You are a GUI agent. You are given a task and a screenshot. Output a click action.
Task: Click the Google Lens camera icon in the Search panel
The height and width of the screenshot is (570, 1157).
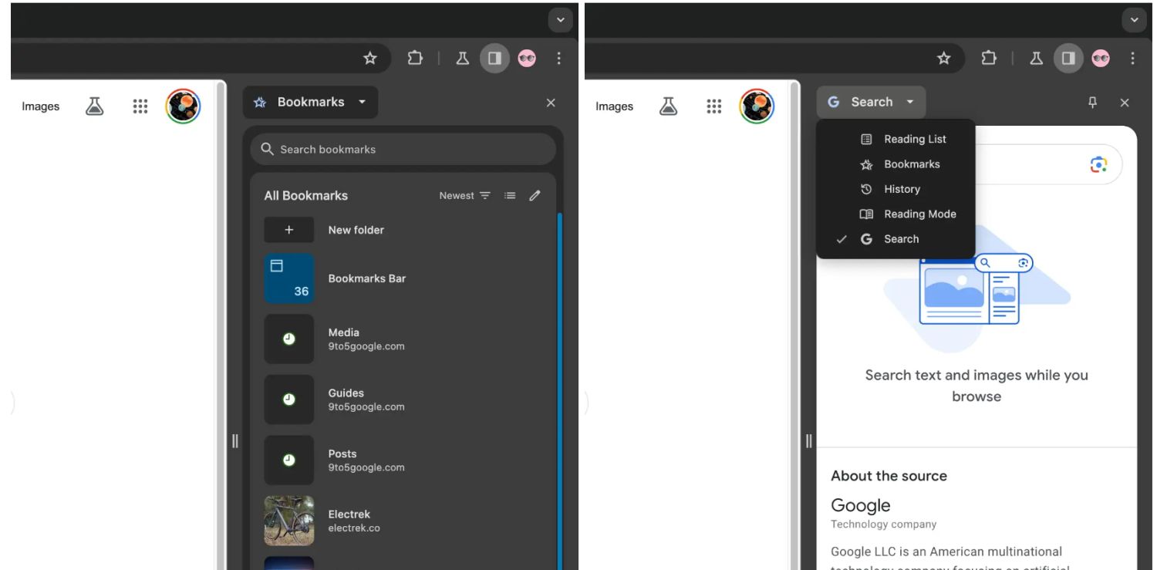pos(1098,164)
